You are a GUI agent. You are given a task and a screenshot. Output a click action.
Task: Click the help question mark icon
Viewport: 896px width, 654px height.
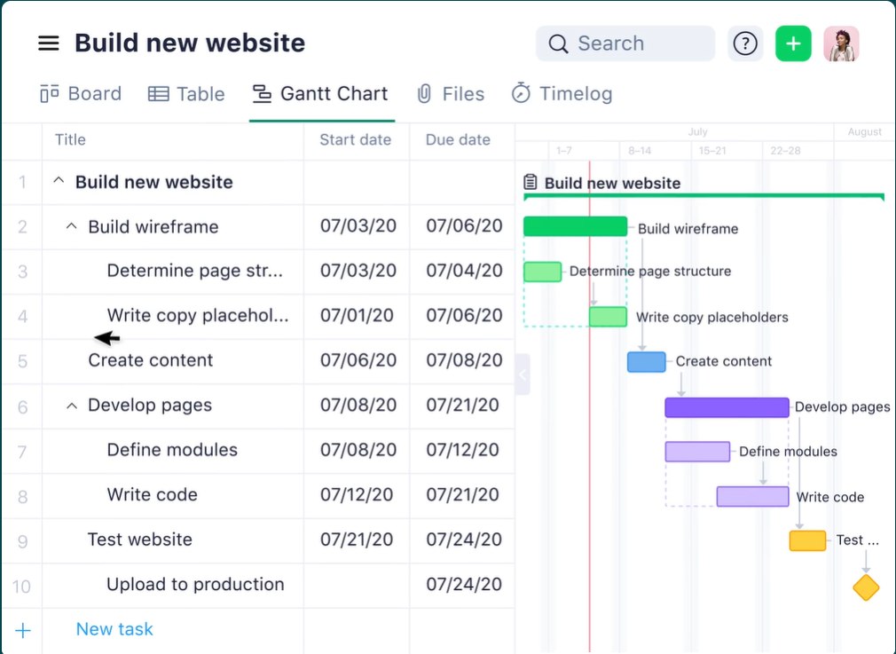point(745,43)
